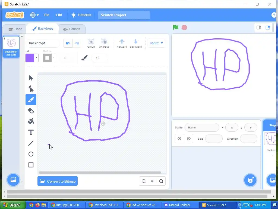This screenshot has height=209, width=278.
Task: Click the show sprite eye icon
Action: tap(179, 139)
